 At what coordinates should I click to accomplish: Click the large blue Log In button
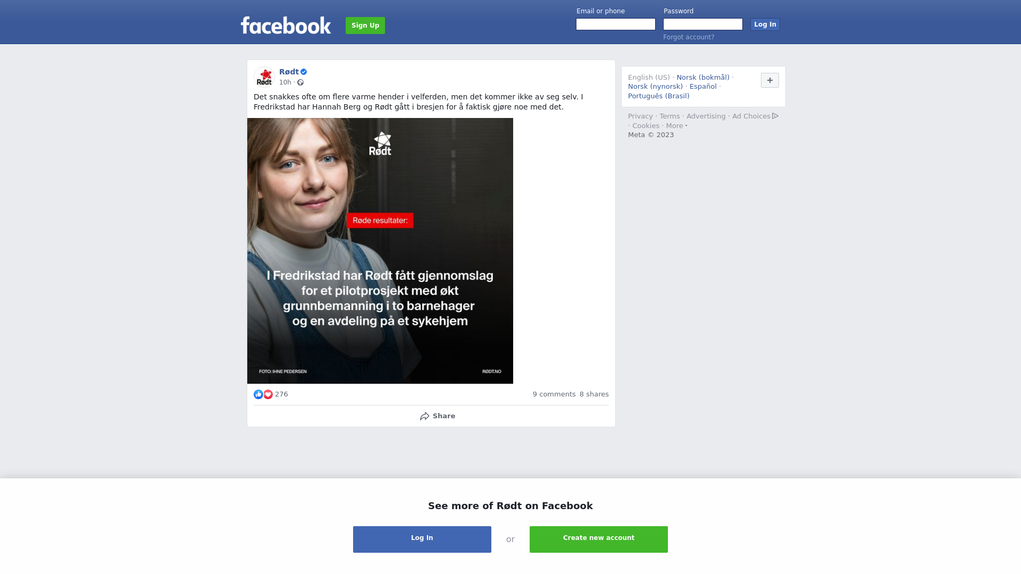(x=422, y=539)
